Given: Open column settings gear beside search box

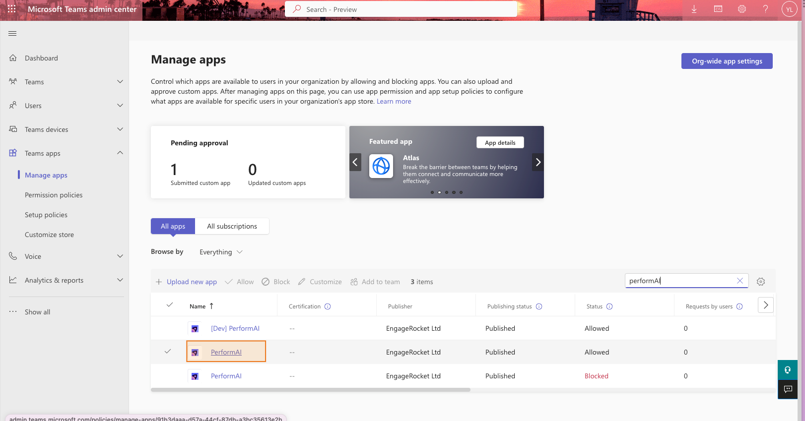Looking at the screenshot, I should [x=761, y=282].
